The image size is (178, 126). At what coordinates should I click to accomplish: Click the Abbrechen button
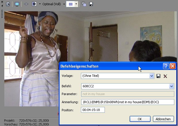pos(163,119)
